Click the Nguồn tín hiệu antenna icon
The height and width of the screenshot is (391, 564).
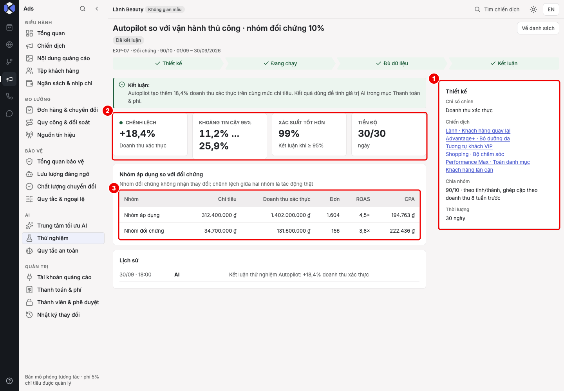pyautogui.click(x=29, y=135)
